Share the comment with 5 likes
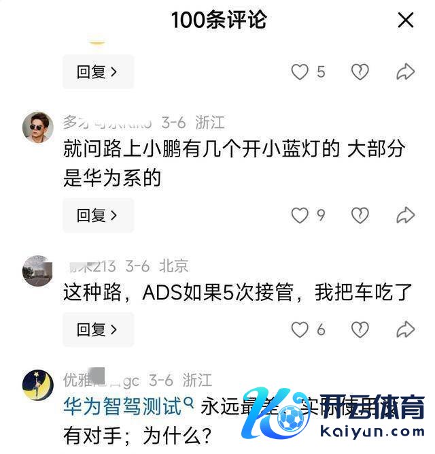Screen dimensions: 435x454 406,71
